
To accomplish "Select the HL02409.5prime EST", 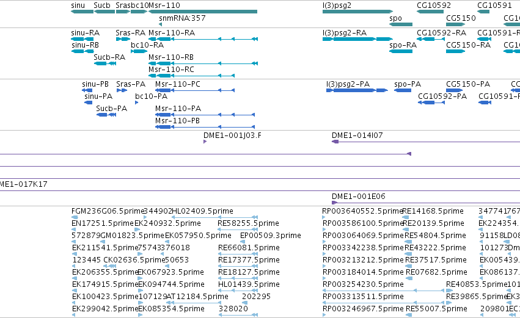I will pos(214,217).
